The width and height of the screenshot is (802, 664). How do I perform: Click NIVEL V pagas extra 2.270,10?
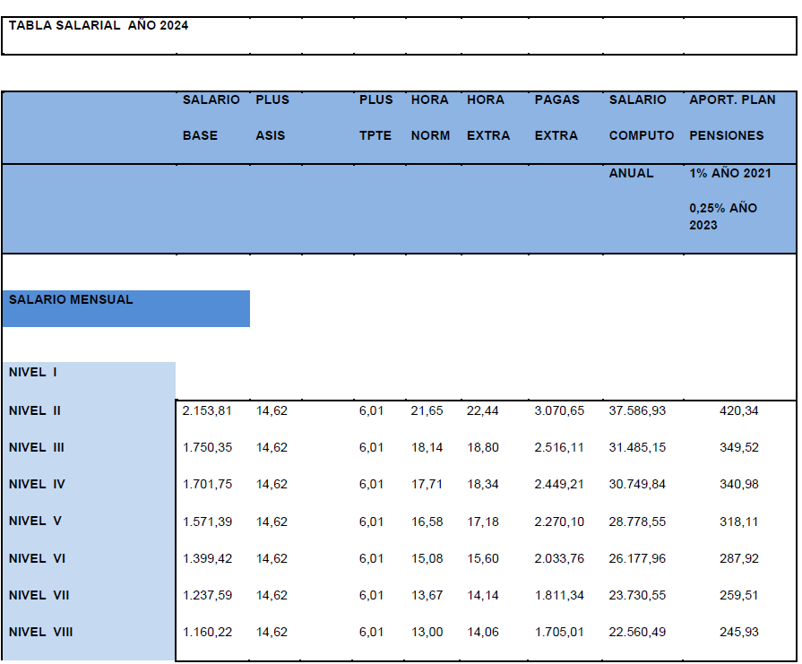[x=559, y=521]
